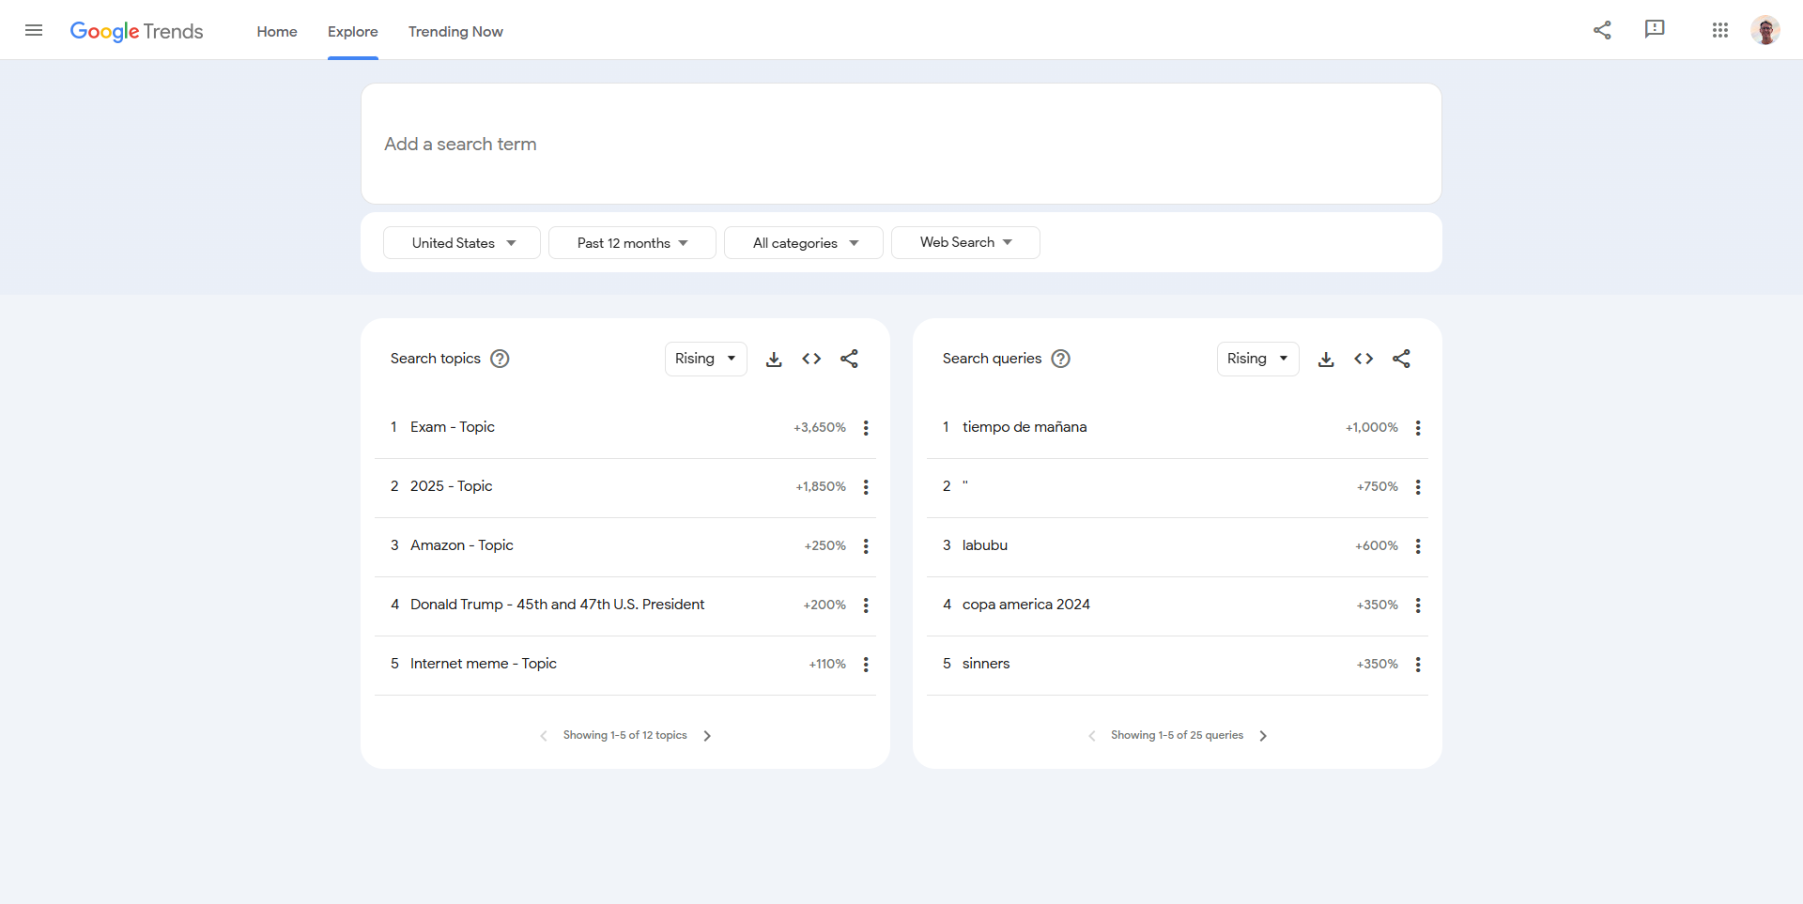Open more options for labubu query
The width and height of the screenshot is (1803, 904).
(x=1418, y=546)
